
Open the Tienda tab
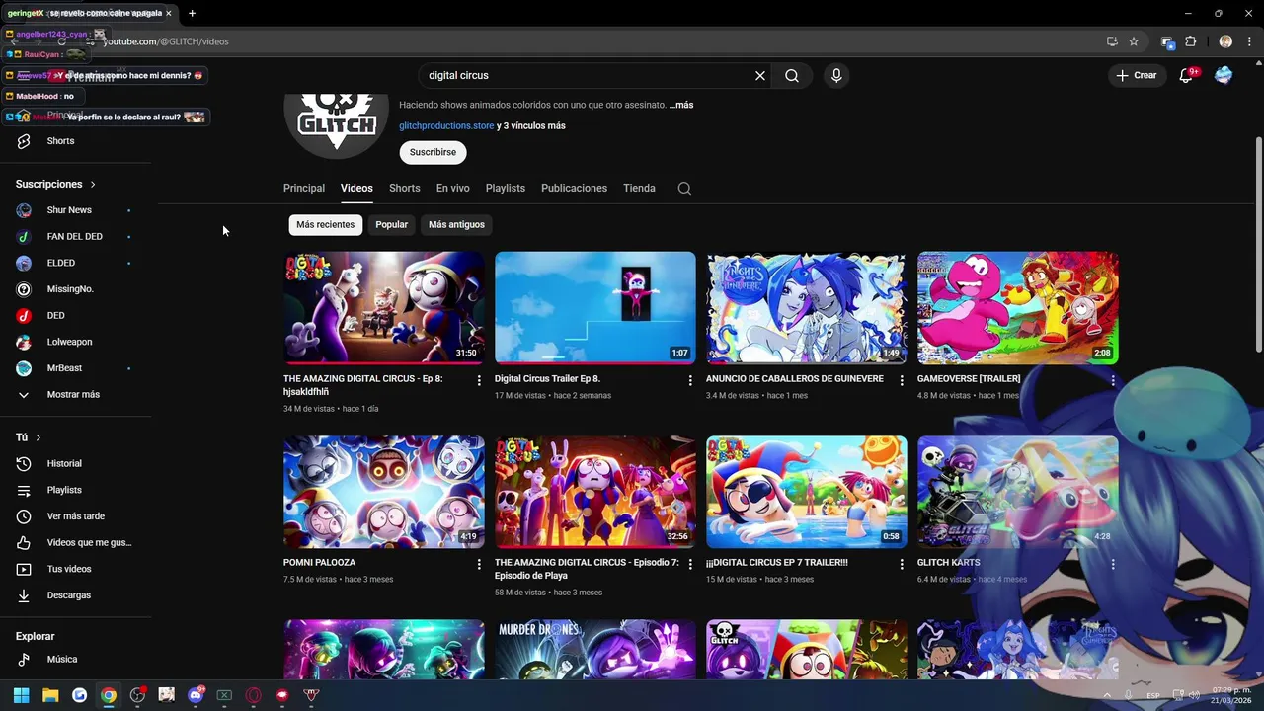[639, 188]
